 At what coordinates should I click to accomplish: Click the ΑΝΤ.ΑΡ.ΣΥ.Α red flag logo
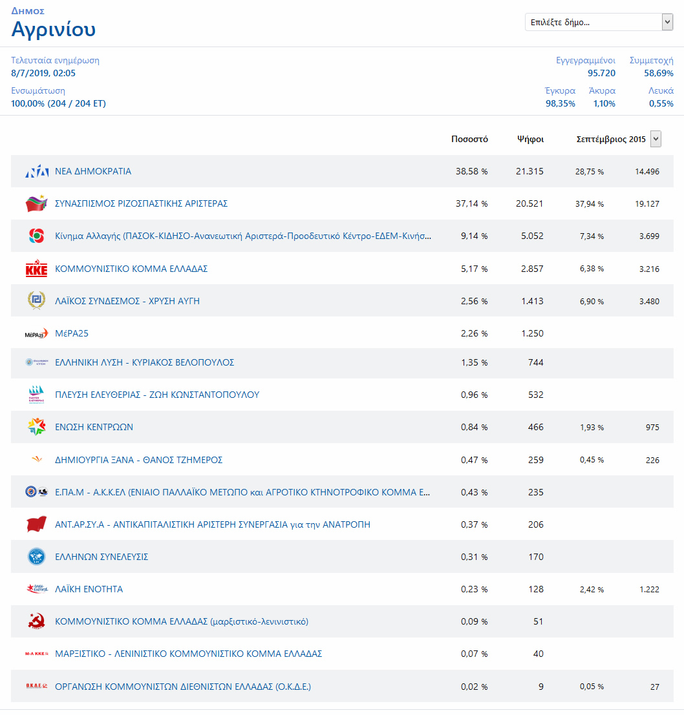point(36,524)
